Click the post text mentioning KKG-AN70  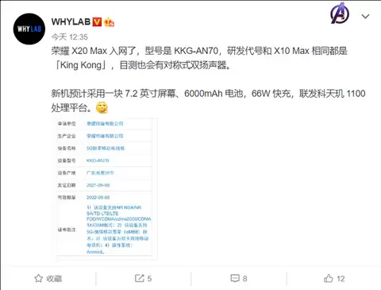(199, 58)
